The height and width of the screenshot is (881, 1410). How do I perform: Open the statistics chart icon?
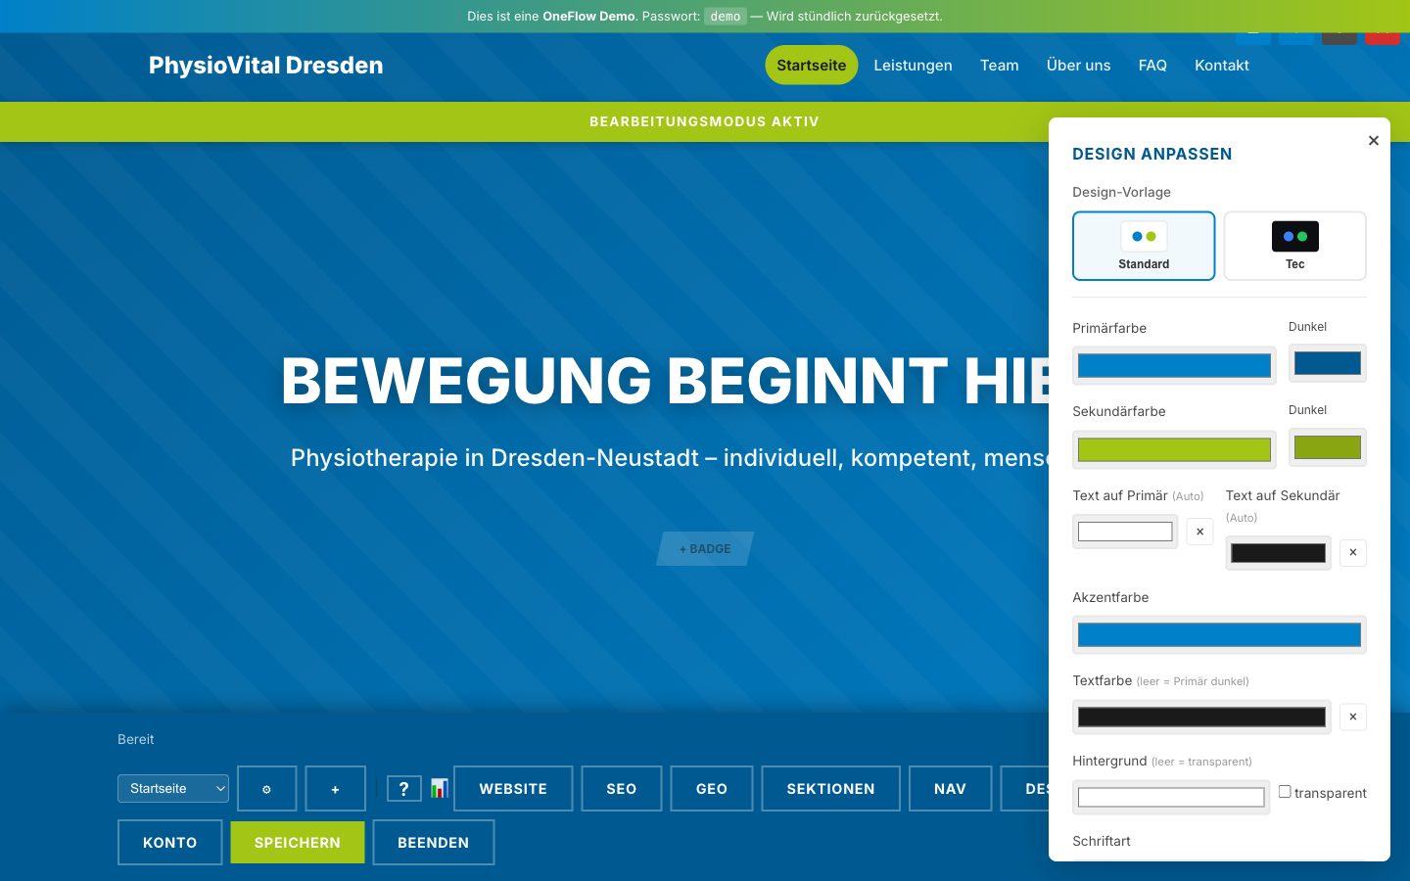(439, 788)
